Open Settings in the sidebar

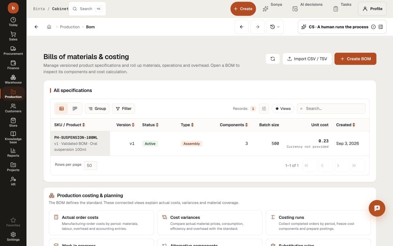coord(13,236)
